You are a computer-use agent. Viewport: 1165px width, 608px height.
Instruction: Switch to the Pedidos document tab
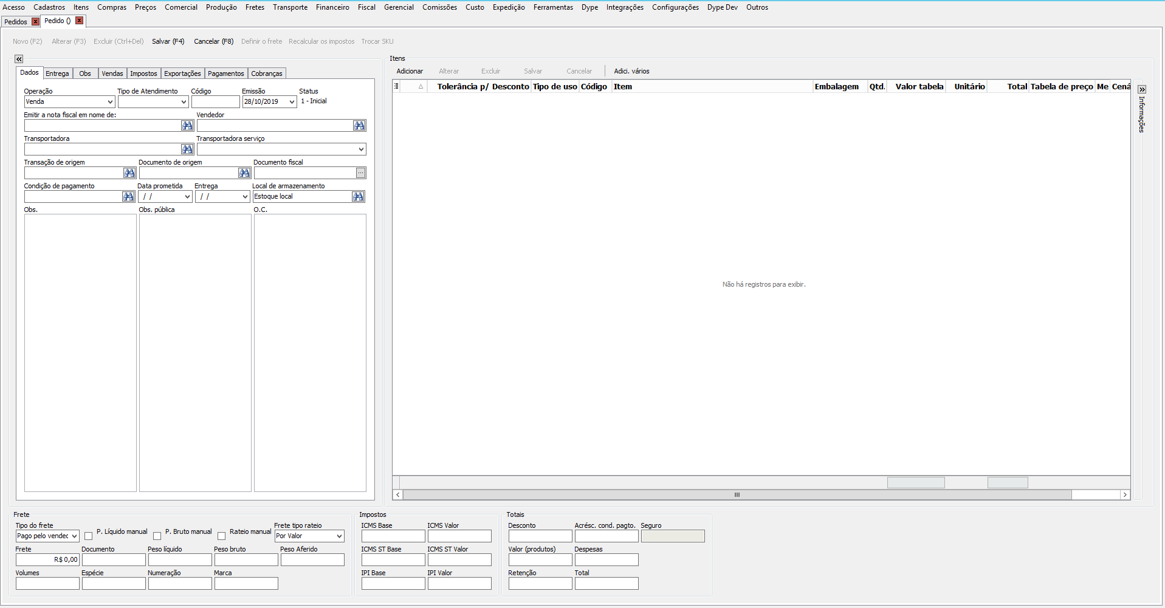click(x=15, y=22)
